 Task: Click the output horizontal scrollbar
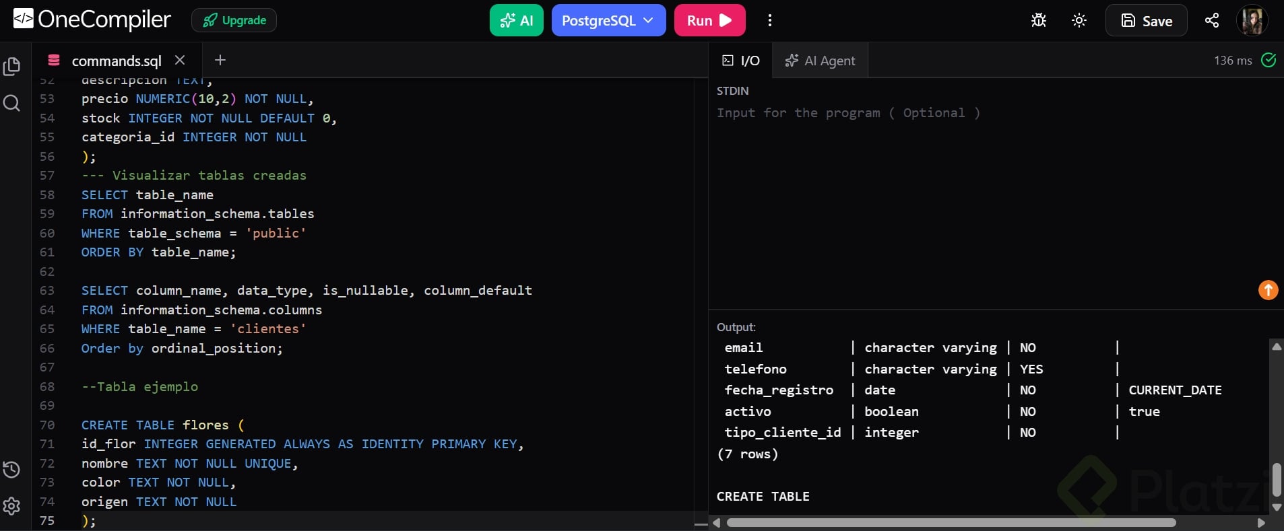[x=951, y=522]
